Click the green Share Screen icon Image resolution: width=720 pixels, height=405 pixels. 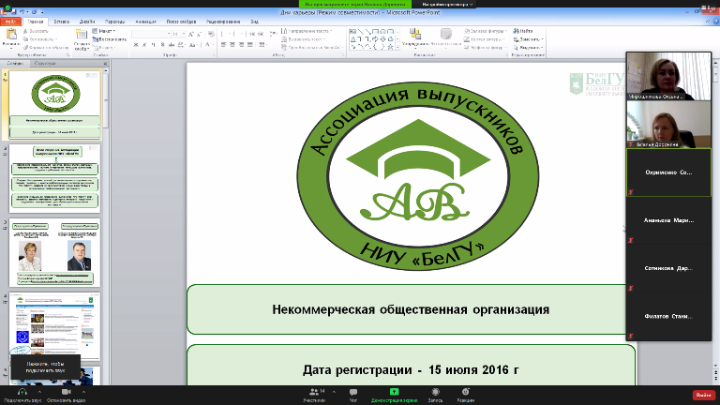pos(394,391)
